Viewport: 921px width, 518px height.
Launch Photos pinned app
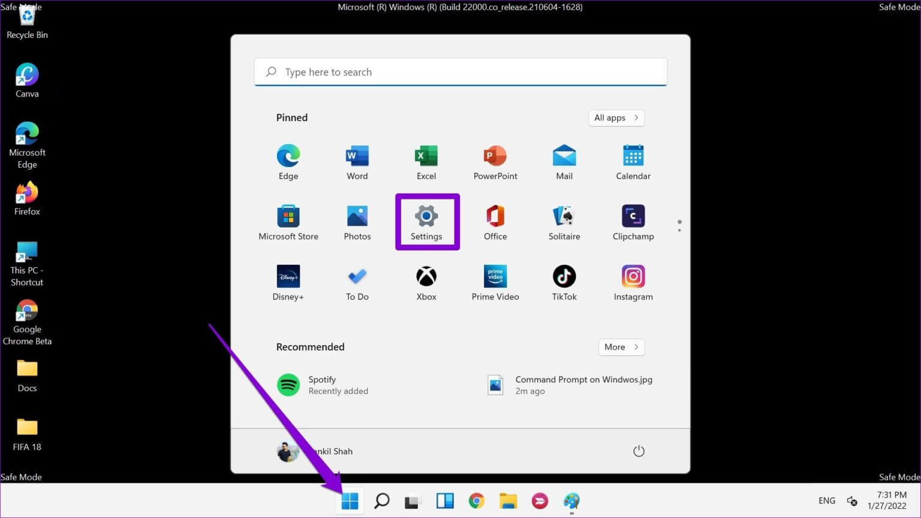[x=357, y=223]
